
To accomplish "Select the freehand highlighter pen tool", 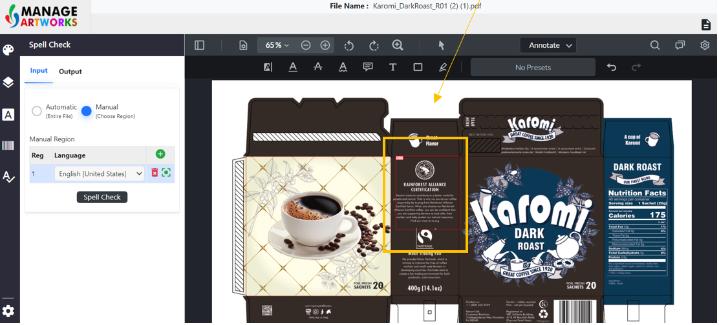I will [x=442, y=67].
